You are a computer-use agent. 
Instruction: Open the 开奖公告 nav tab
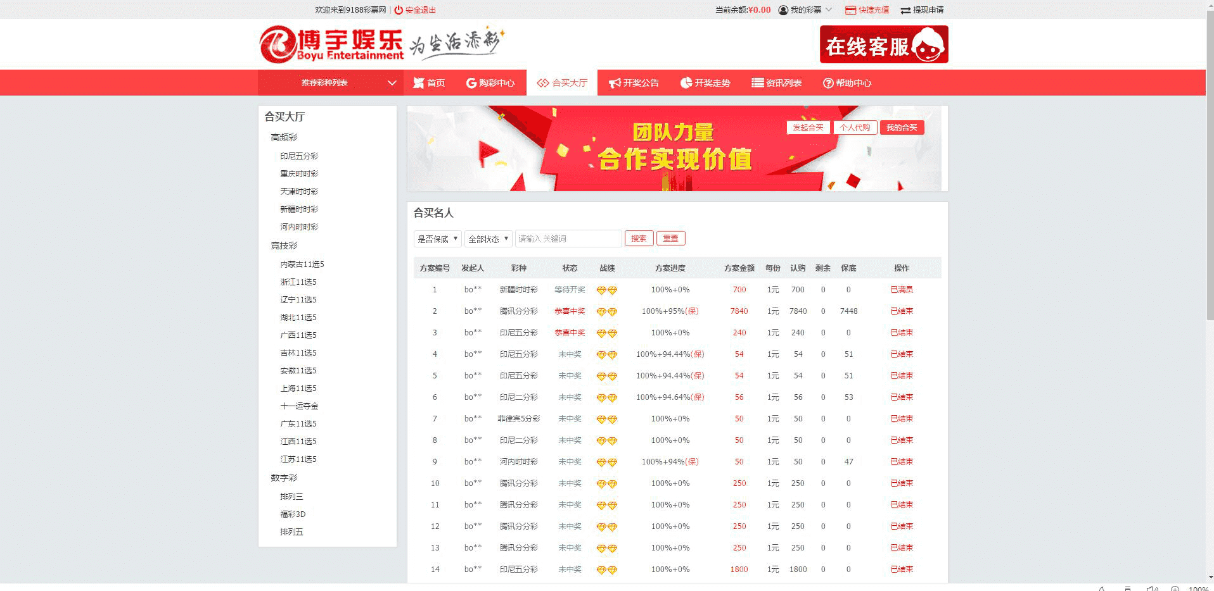tap(634, 83)
